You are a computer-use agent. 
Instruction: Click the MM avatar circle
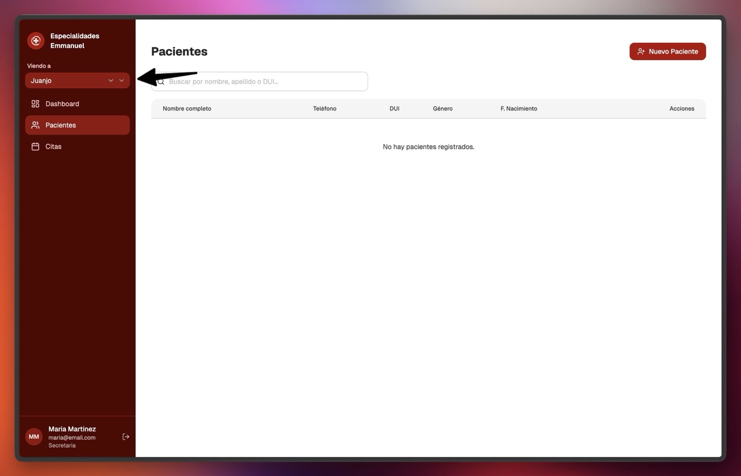[x=34, y=437]
